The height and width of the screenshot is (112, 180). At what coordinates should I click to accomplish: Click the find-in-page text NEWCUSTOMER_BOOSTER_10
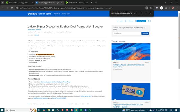coord(121,13)
